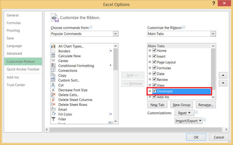Click the Fill Color bucket icon
Image resolution: width=233 pixels, height=145 pixels.
53,114
